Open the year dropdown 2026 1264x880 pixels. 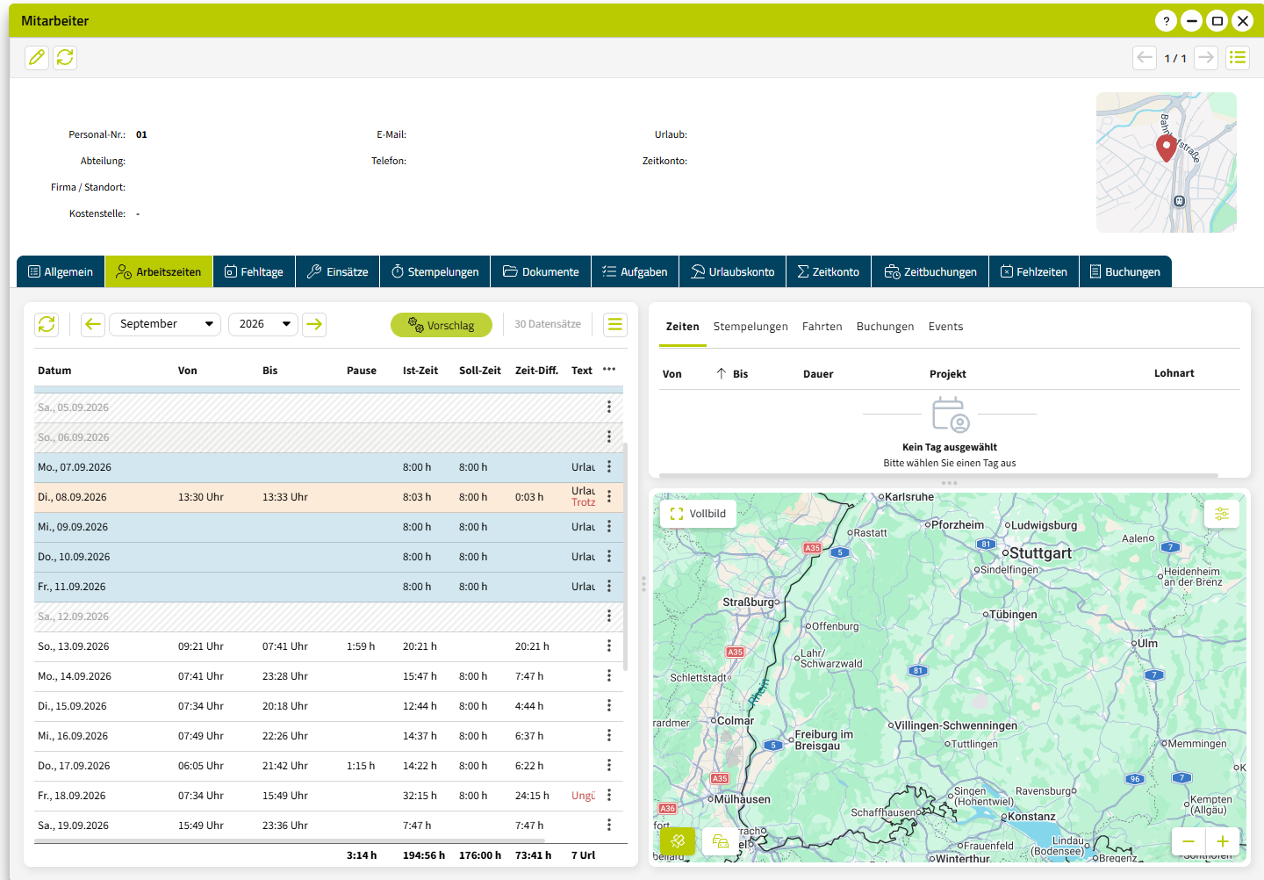[263, 324]
